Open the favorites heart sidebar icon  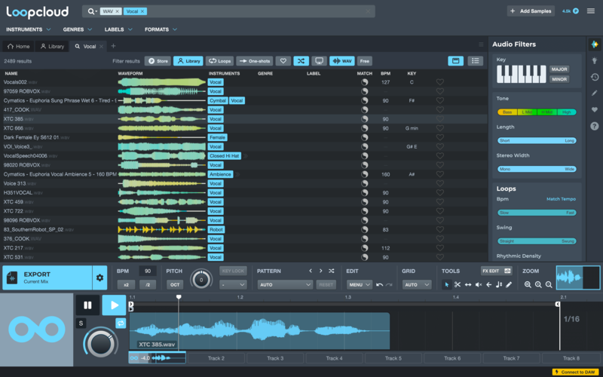[x=595, y=110]
